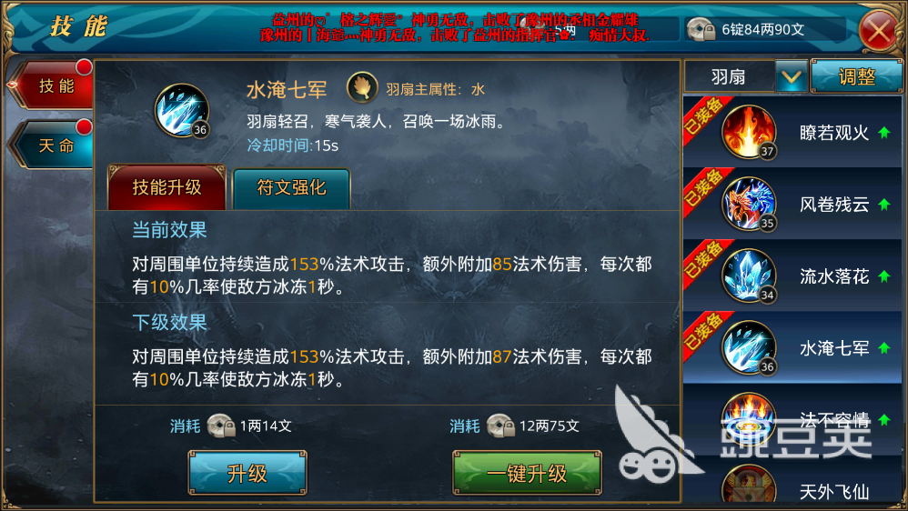Image resolution: width=908 pixels, height=511 pixels.
Task: Open the 羽扇 weapon dropdown arrow
Action: tap(791, 76)
